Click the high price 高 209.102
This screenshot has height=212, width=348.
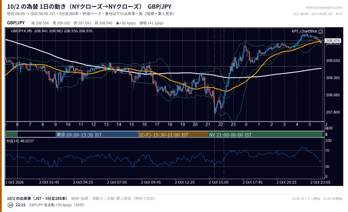61,23
